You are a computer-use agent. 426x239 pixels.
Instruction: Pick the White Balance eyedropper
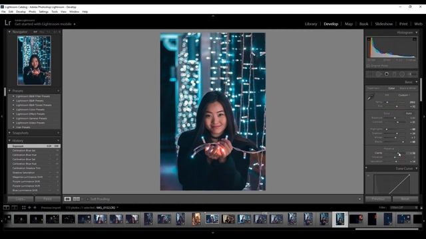click(x=371, y=97)
